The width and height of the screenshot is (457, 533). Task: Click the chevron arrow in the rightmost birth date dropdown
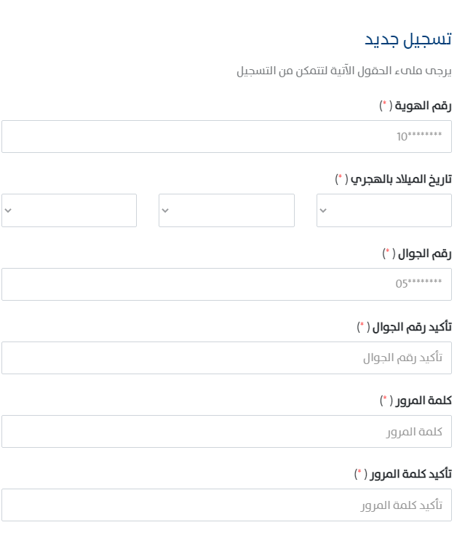(x=323, y=210)
